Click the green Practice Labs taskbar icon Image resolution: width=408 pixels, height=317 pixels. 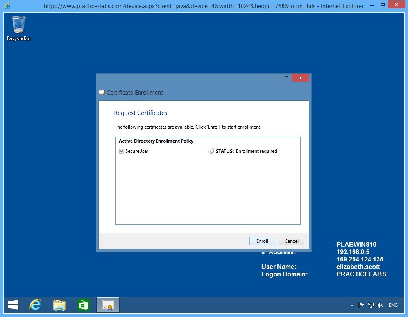83,304
